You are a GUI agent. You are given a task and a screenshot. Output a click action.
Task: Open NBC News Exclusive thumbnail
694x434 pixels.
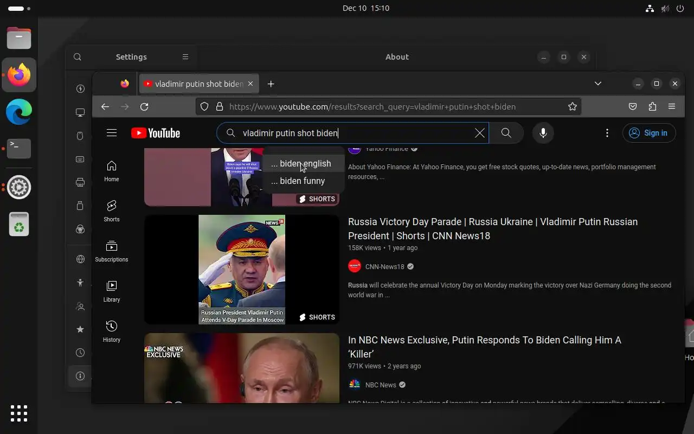(242, 368)
